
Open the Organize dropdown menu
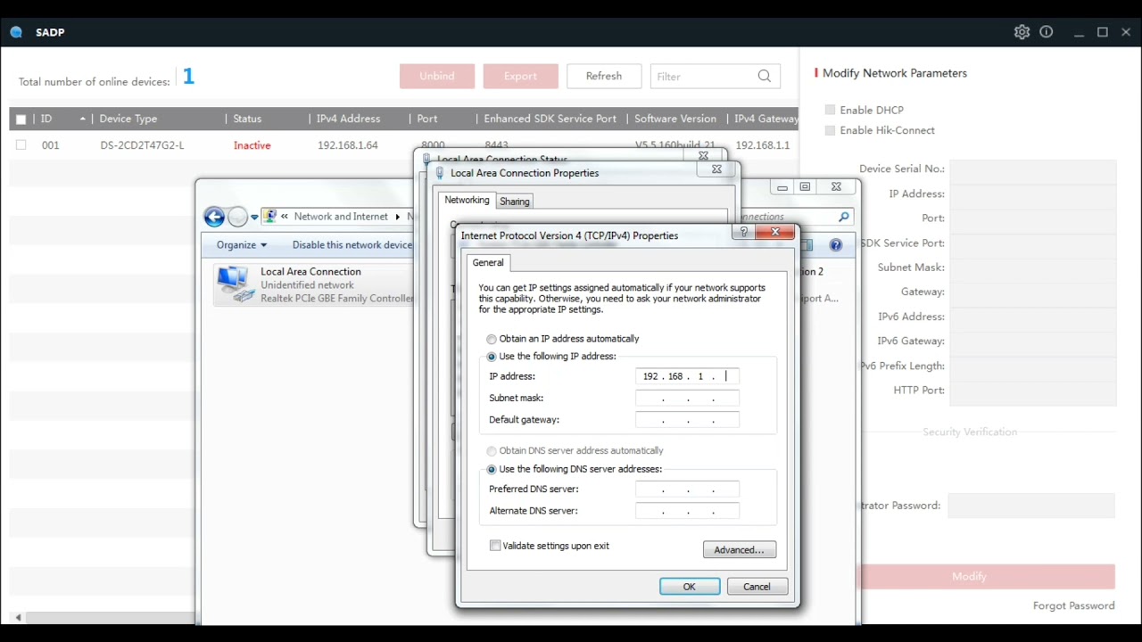[242, 245]
